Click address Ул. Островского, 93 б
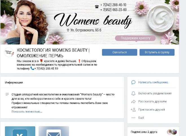Image resolution: width=186 pixels, height=136 pixels. (86, 30)
